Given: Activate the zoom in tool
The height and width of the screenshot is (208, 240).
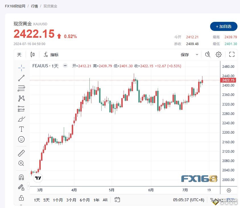Looking at the screenshot, I should 21,163.
